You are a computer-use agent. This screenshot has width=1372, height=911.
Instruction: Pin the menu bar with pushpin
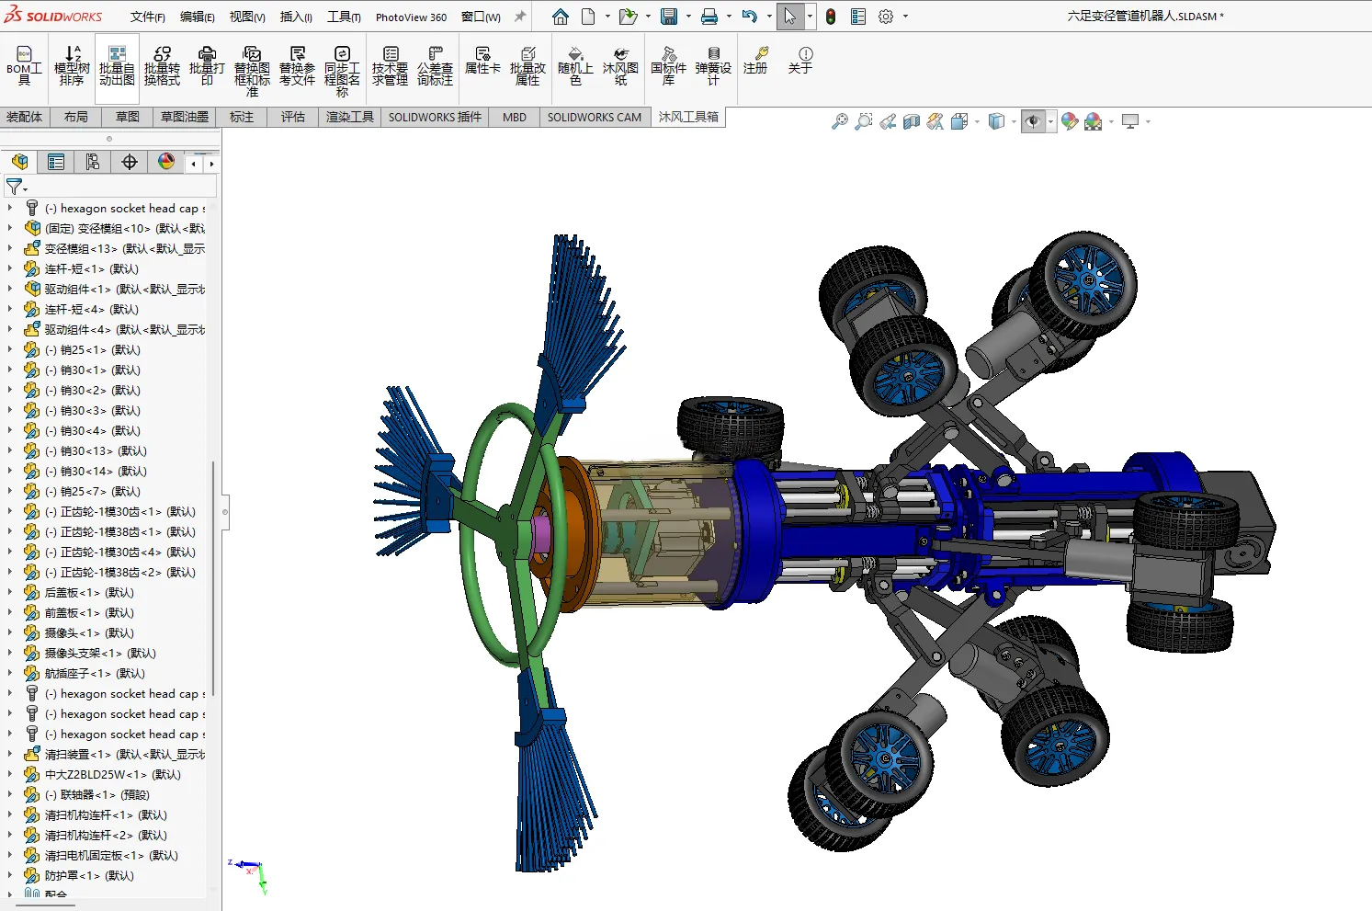(520, 17)
